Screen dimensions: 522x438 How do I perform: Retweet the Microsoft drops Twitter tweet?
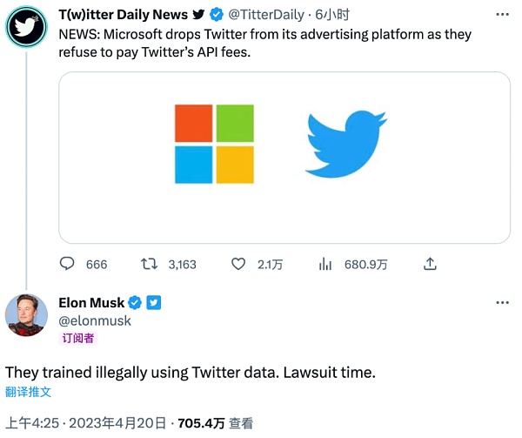coord(150,264)
